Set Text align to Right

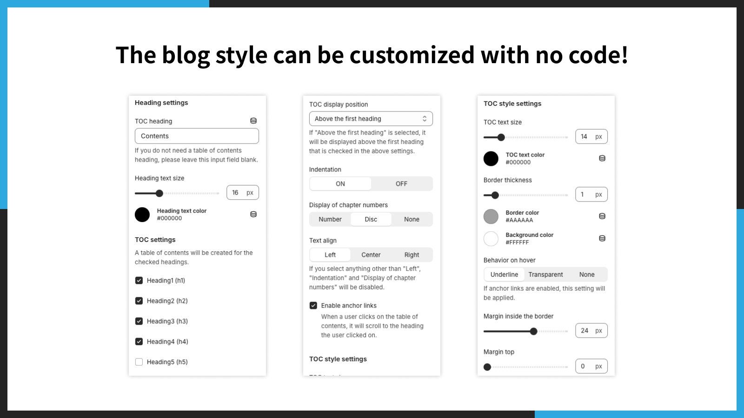[412, 255]
